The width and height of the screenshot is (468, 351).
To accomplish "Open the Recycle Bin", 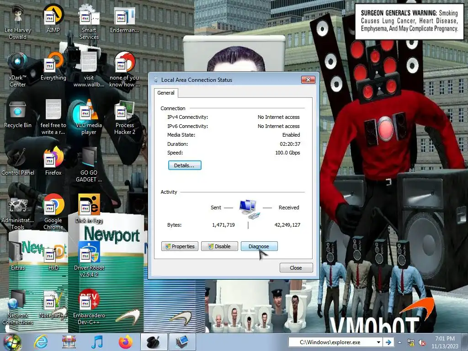I will (x=18, y=115).
